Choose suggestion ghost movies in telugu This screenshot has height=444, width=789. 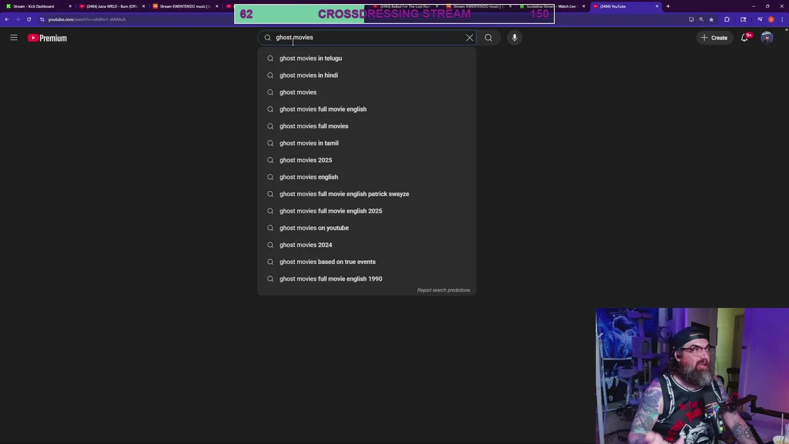pos(367,58)
